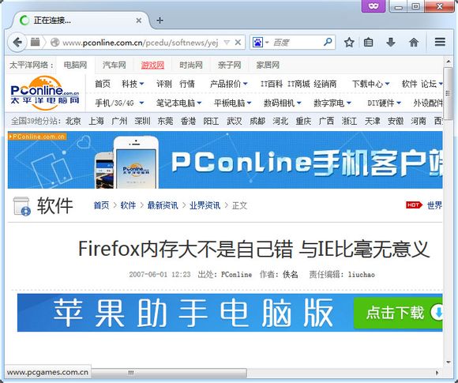Image resolution: width=458 pixels, height=383 pixels.
Task: Click the search magnifier icon
Action: click(x=328, y=43)
